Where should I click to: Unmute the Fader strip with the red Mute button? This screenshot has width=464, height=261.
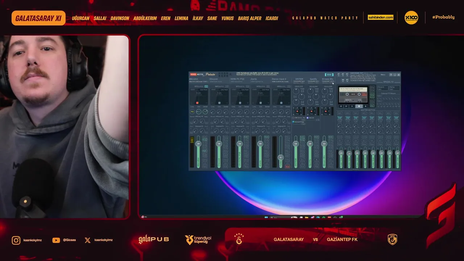coord(287,167)
